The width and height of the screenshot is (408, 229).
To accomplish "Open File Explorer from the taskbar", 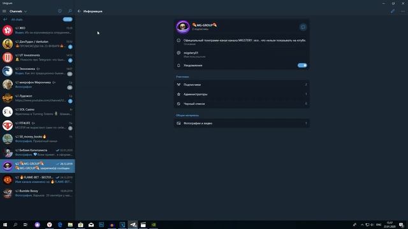I will (70, 225).
